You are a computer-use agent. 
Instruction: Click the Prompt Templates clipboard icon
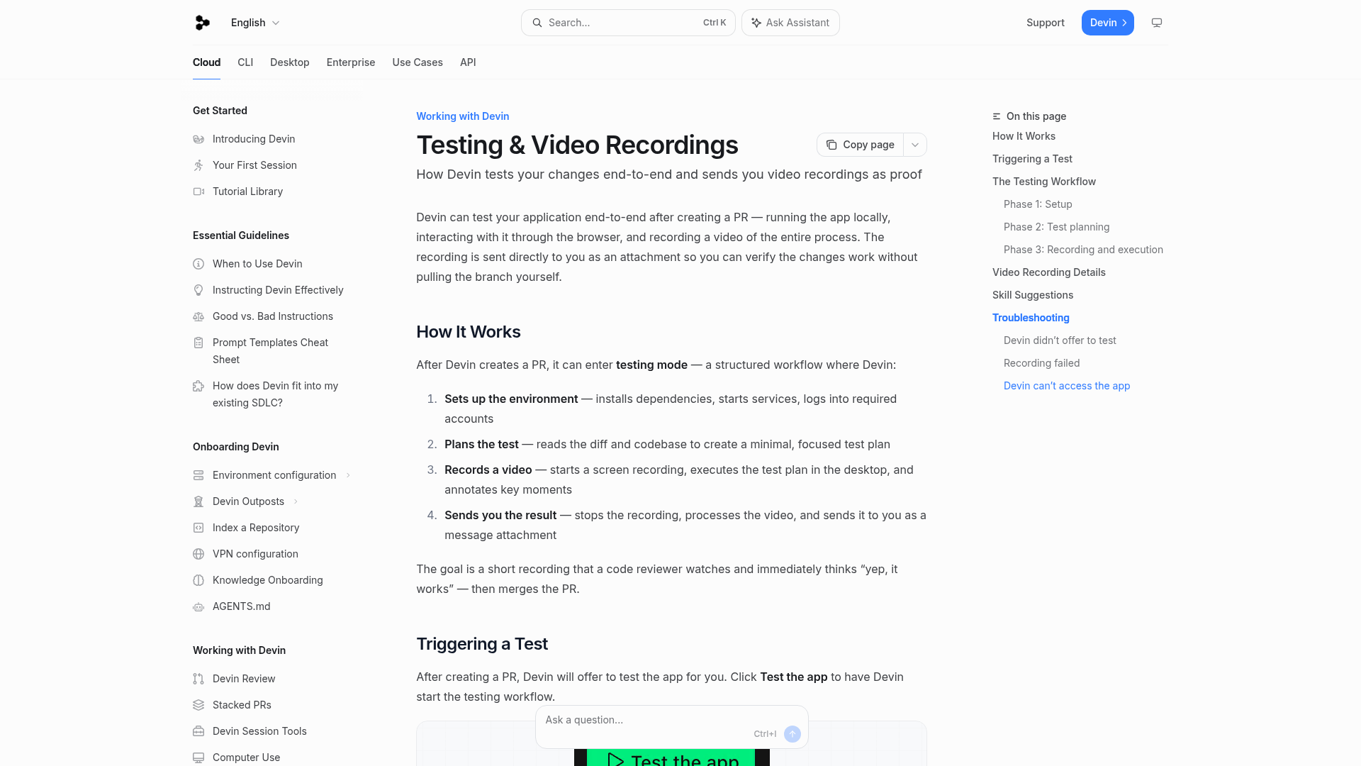pyautogui.click(x=198, y=343)
